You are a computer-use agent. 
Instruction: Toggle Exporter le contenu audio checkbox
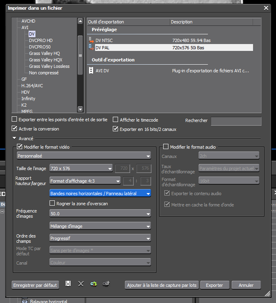click(167, 193)
